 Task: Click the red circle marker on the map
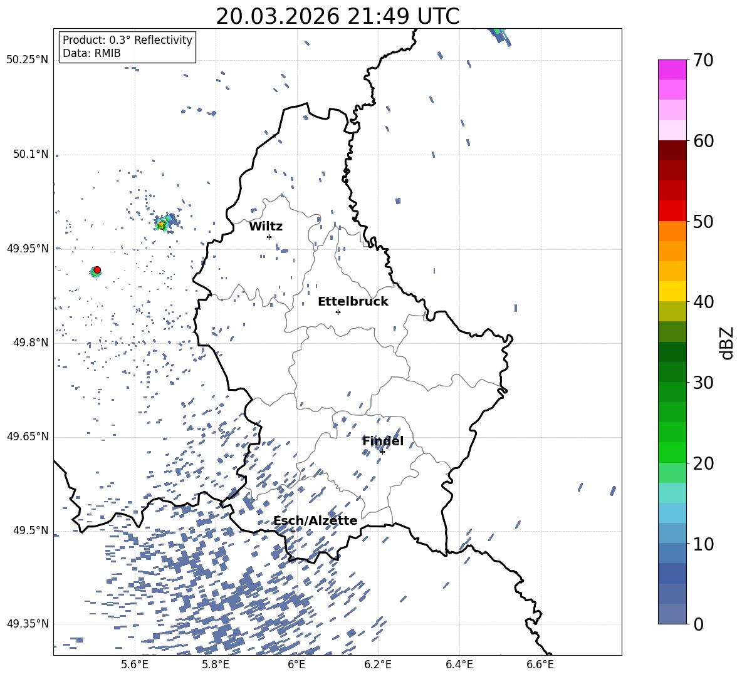(97, 270)
